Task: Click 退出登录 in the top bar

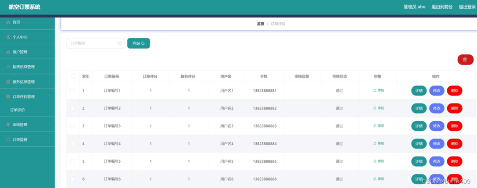Action: coord(467,7)
